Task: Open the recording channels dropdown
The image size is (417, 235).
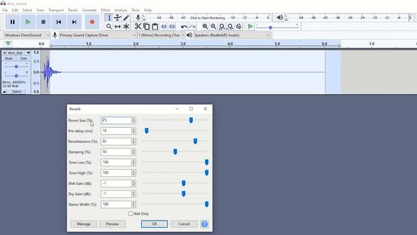Action: click(161, 35)
